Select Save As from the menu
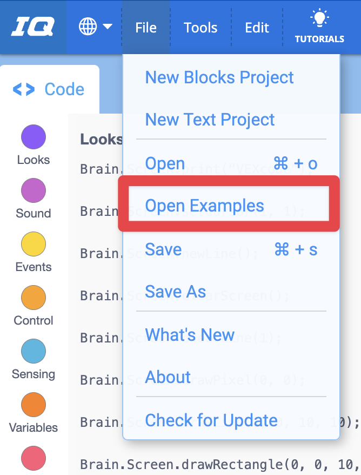This screenshot has height=475, width=361. coord(175,291)
